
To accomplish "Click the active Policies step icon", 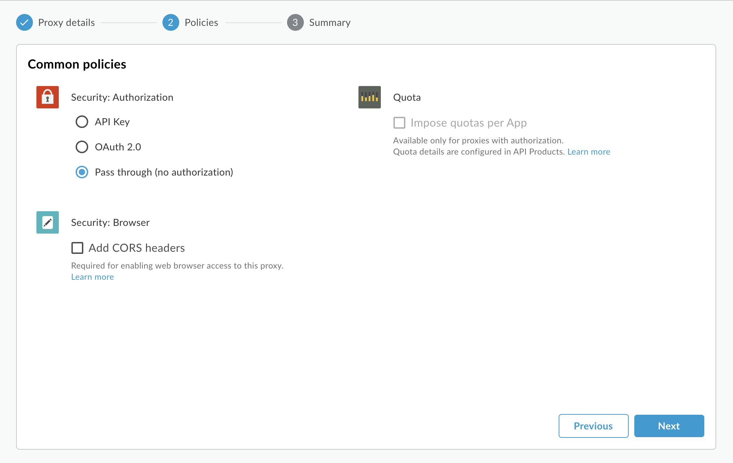I will pos(170,22).
